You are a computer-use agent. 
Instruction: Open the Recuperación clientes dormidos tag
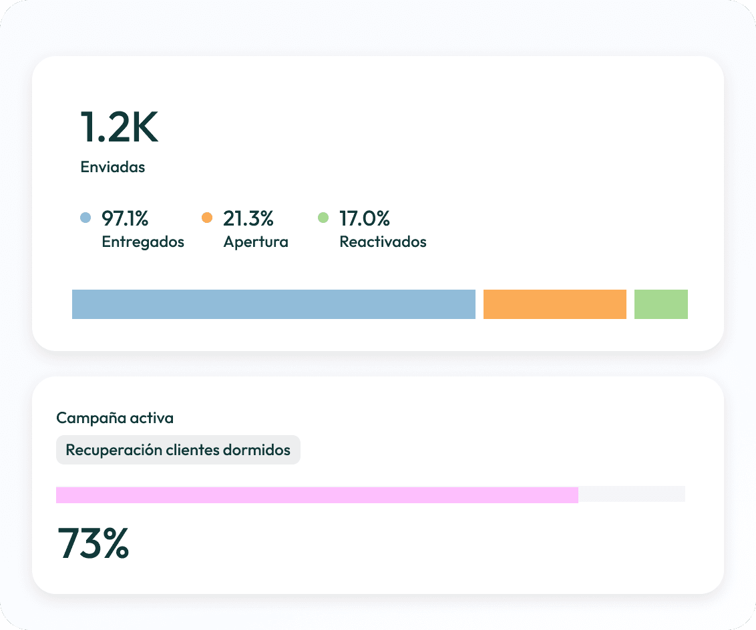click(x=178, y=450)
